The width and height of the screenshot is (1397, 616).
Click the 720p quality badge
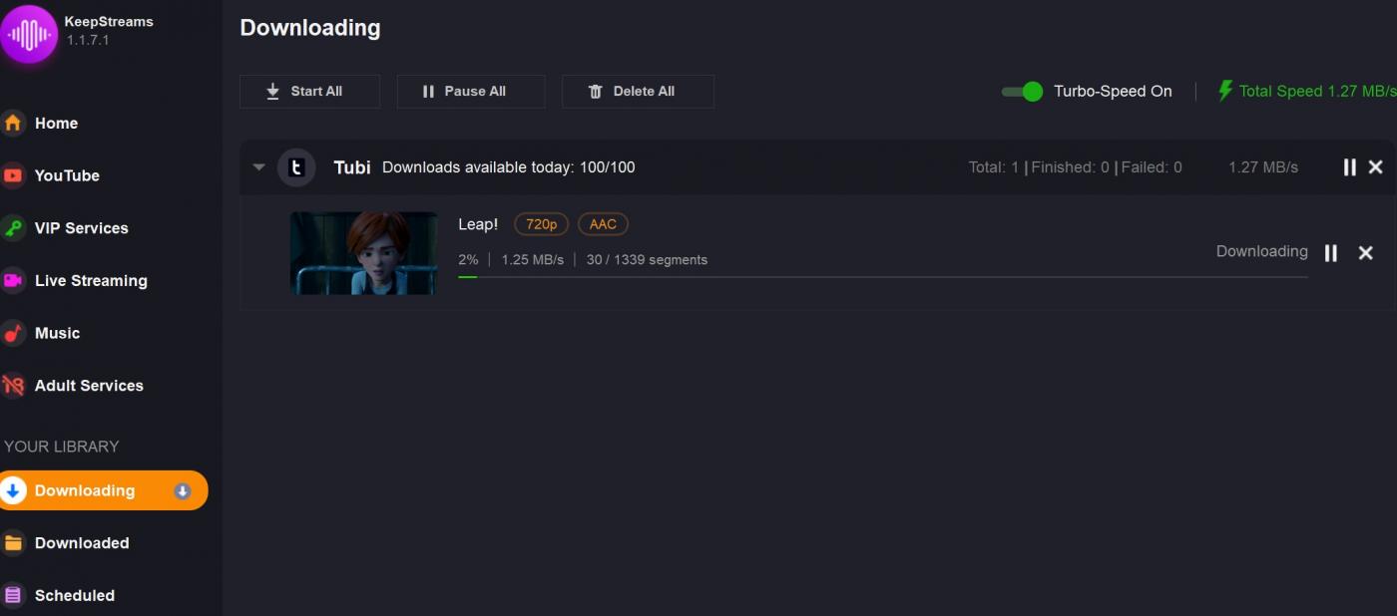541,224
